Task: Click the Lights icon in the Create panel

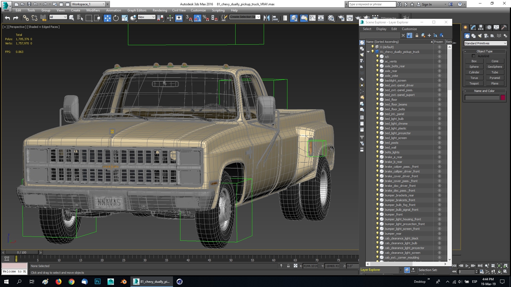Action: click(x=480, y=36)
